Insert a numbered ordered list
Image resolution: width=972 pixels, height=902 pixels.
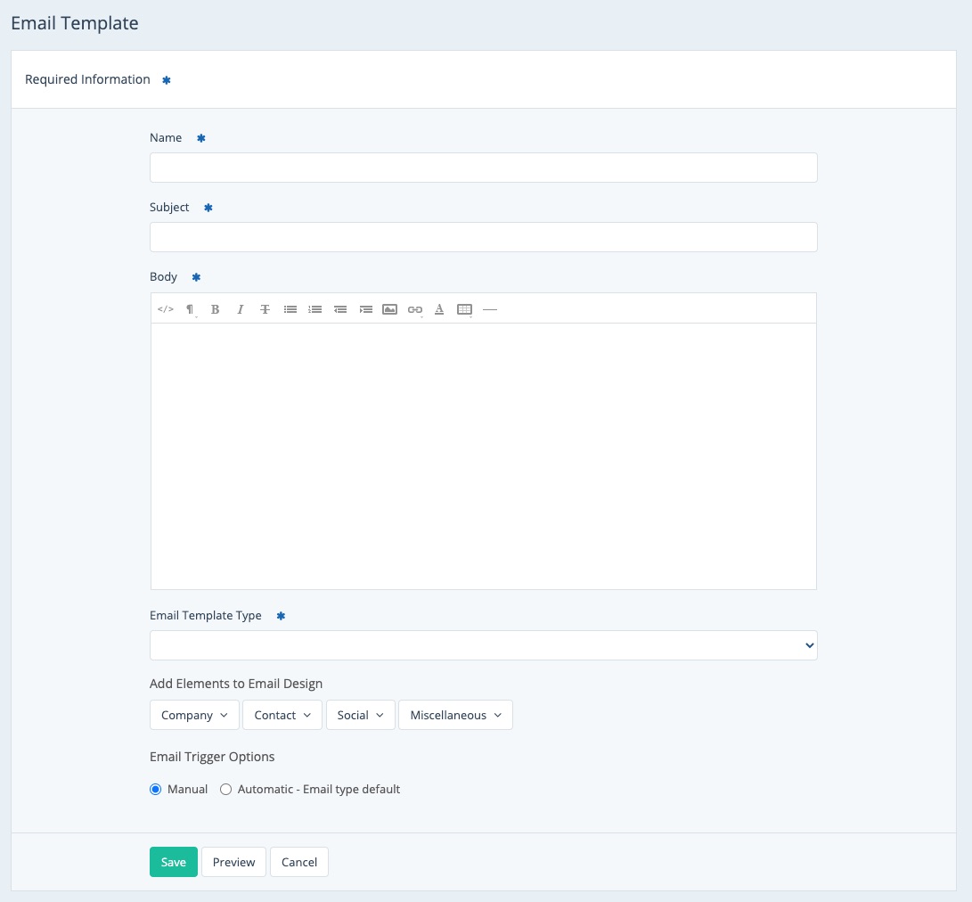[314, 309]
